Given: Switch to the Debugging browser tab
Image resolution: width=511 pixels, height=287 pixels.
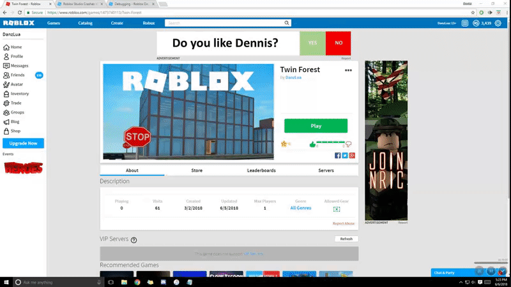Looking at the screenshot, I should [x=131, y=4].
